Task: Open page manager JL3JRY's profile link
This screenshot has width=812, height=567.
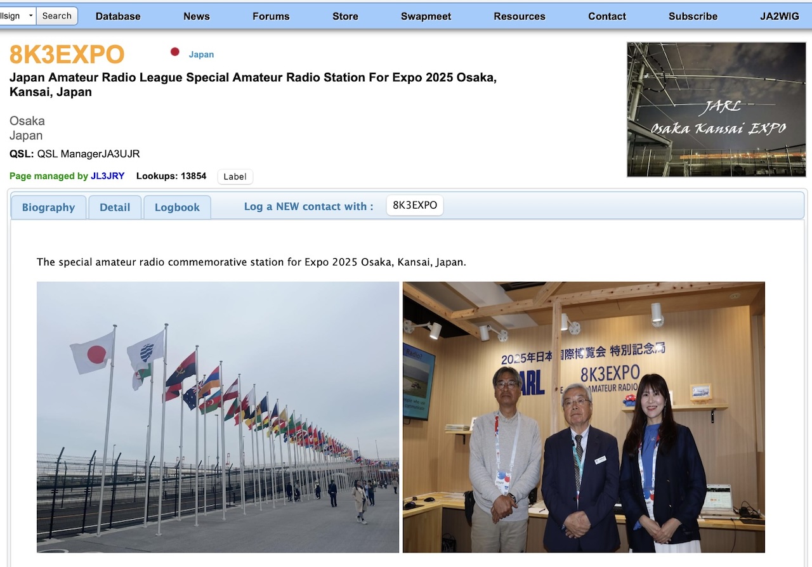Action: click(x=107, y=176)
